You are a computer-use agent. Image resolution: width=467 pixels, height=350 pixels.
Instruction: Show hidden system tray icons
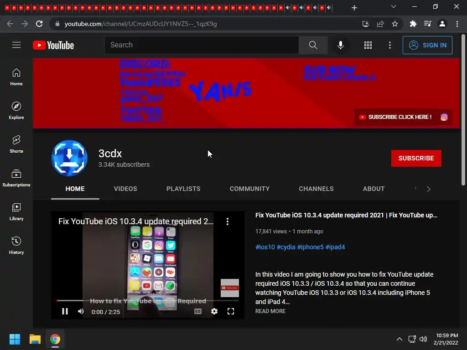[x=400, y=339]
